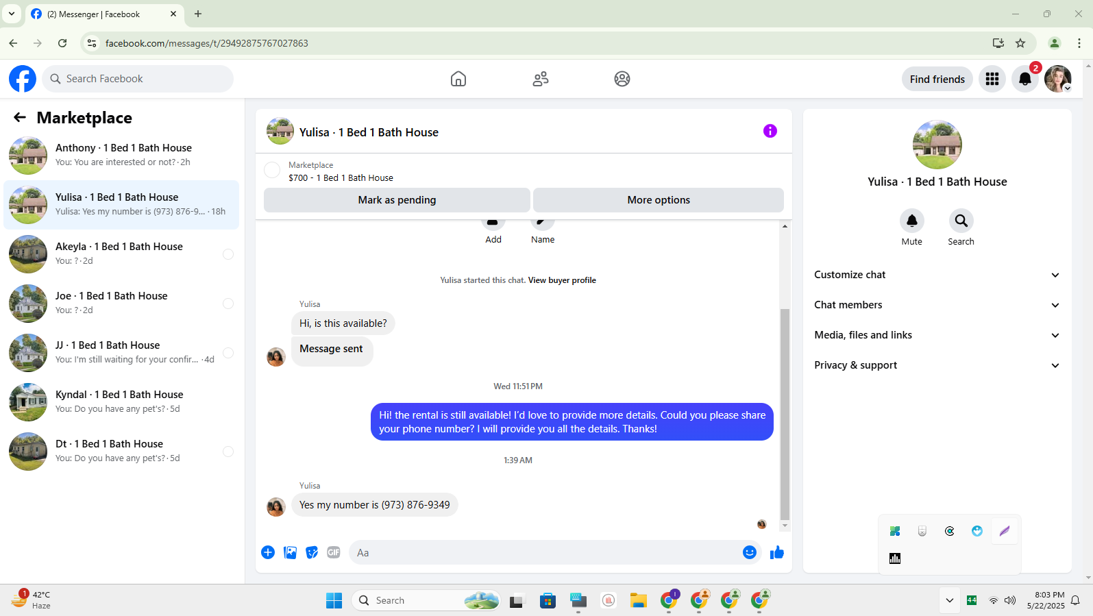The width and height of the screenshot is (1093, 616).
Task: Open File Explorer from the taskbar
Action: [x=639, y=600]
